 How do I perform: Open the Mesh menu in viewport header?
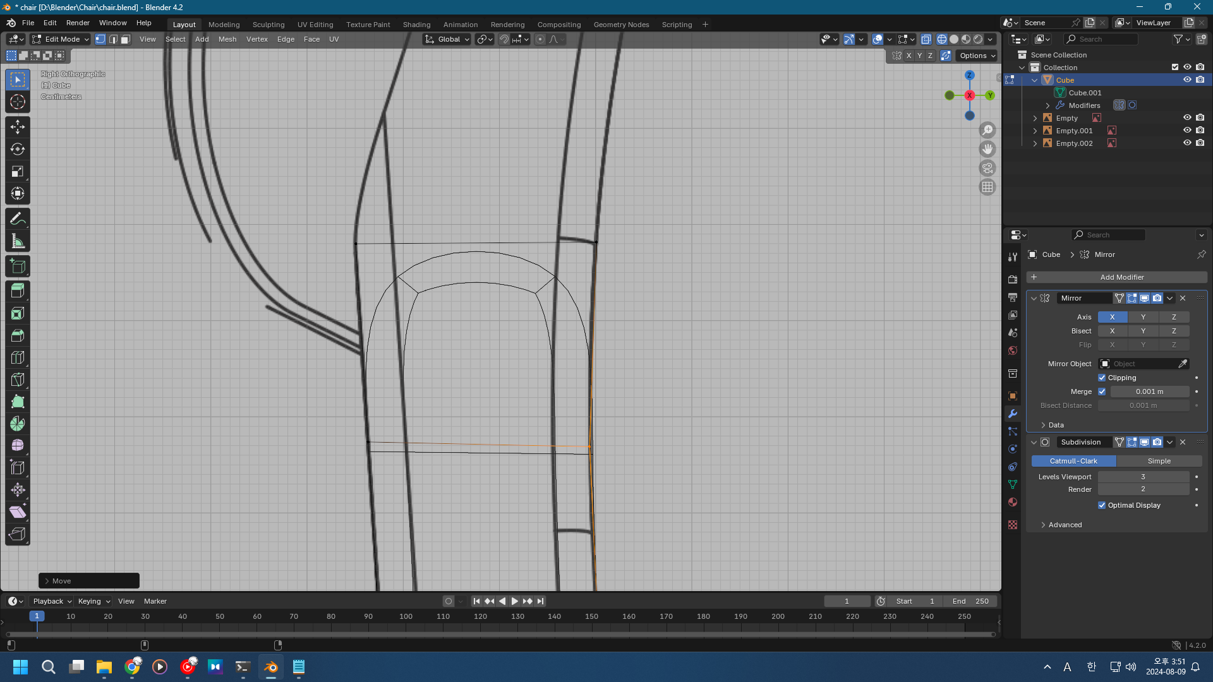click(x=227, y=39)
